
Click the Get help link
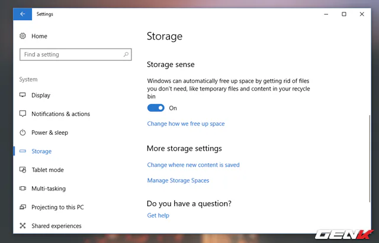tap(158, 215)
